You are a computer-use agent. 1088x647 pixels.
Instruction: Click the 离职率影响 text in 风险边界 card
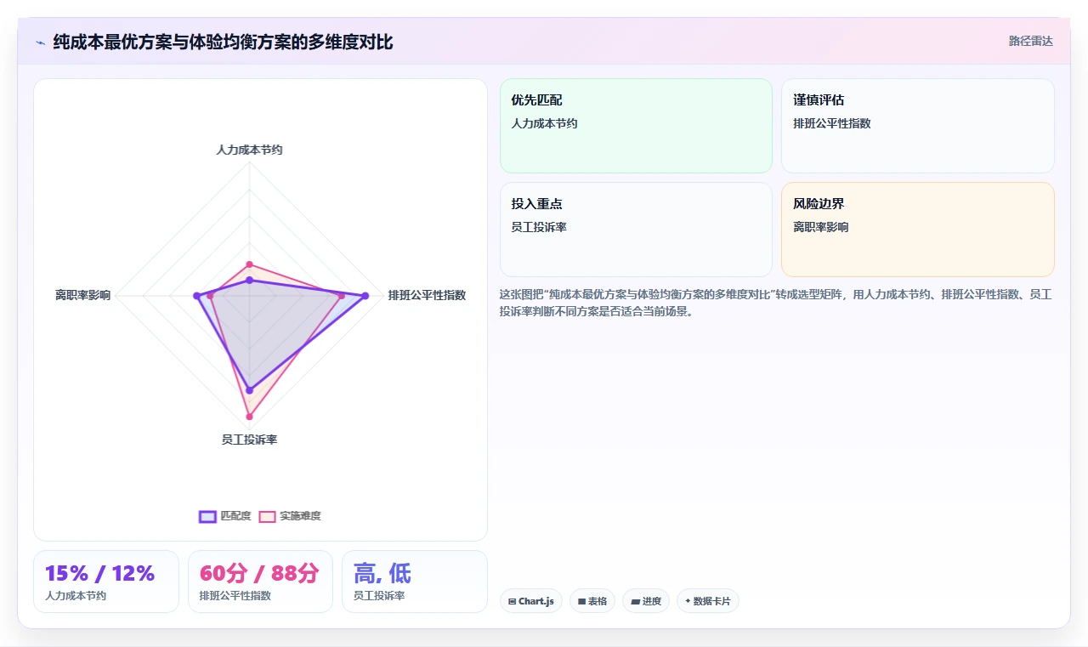[x=820, y=227]
